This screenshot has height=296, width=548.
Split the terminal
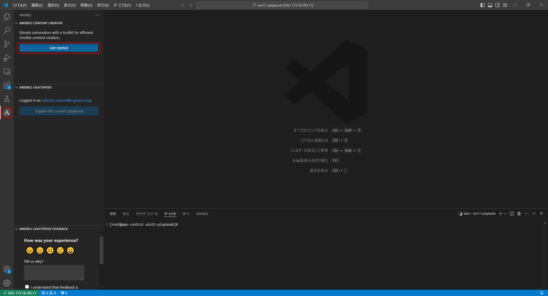tap(512, 214)
